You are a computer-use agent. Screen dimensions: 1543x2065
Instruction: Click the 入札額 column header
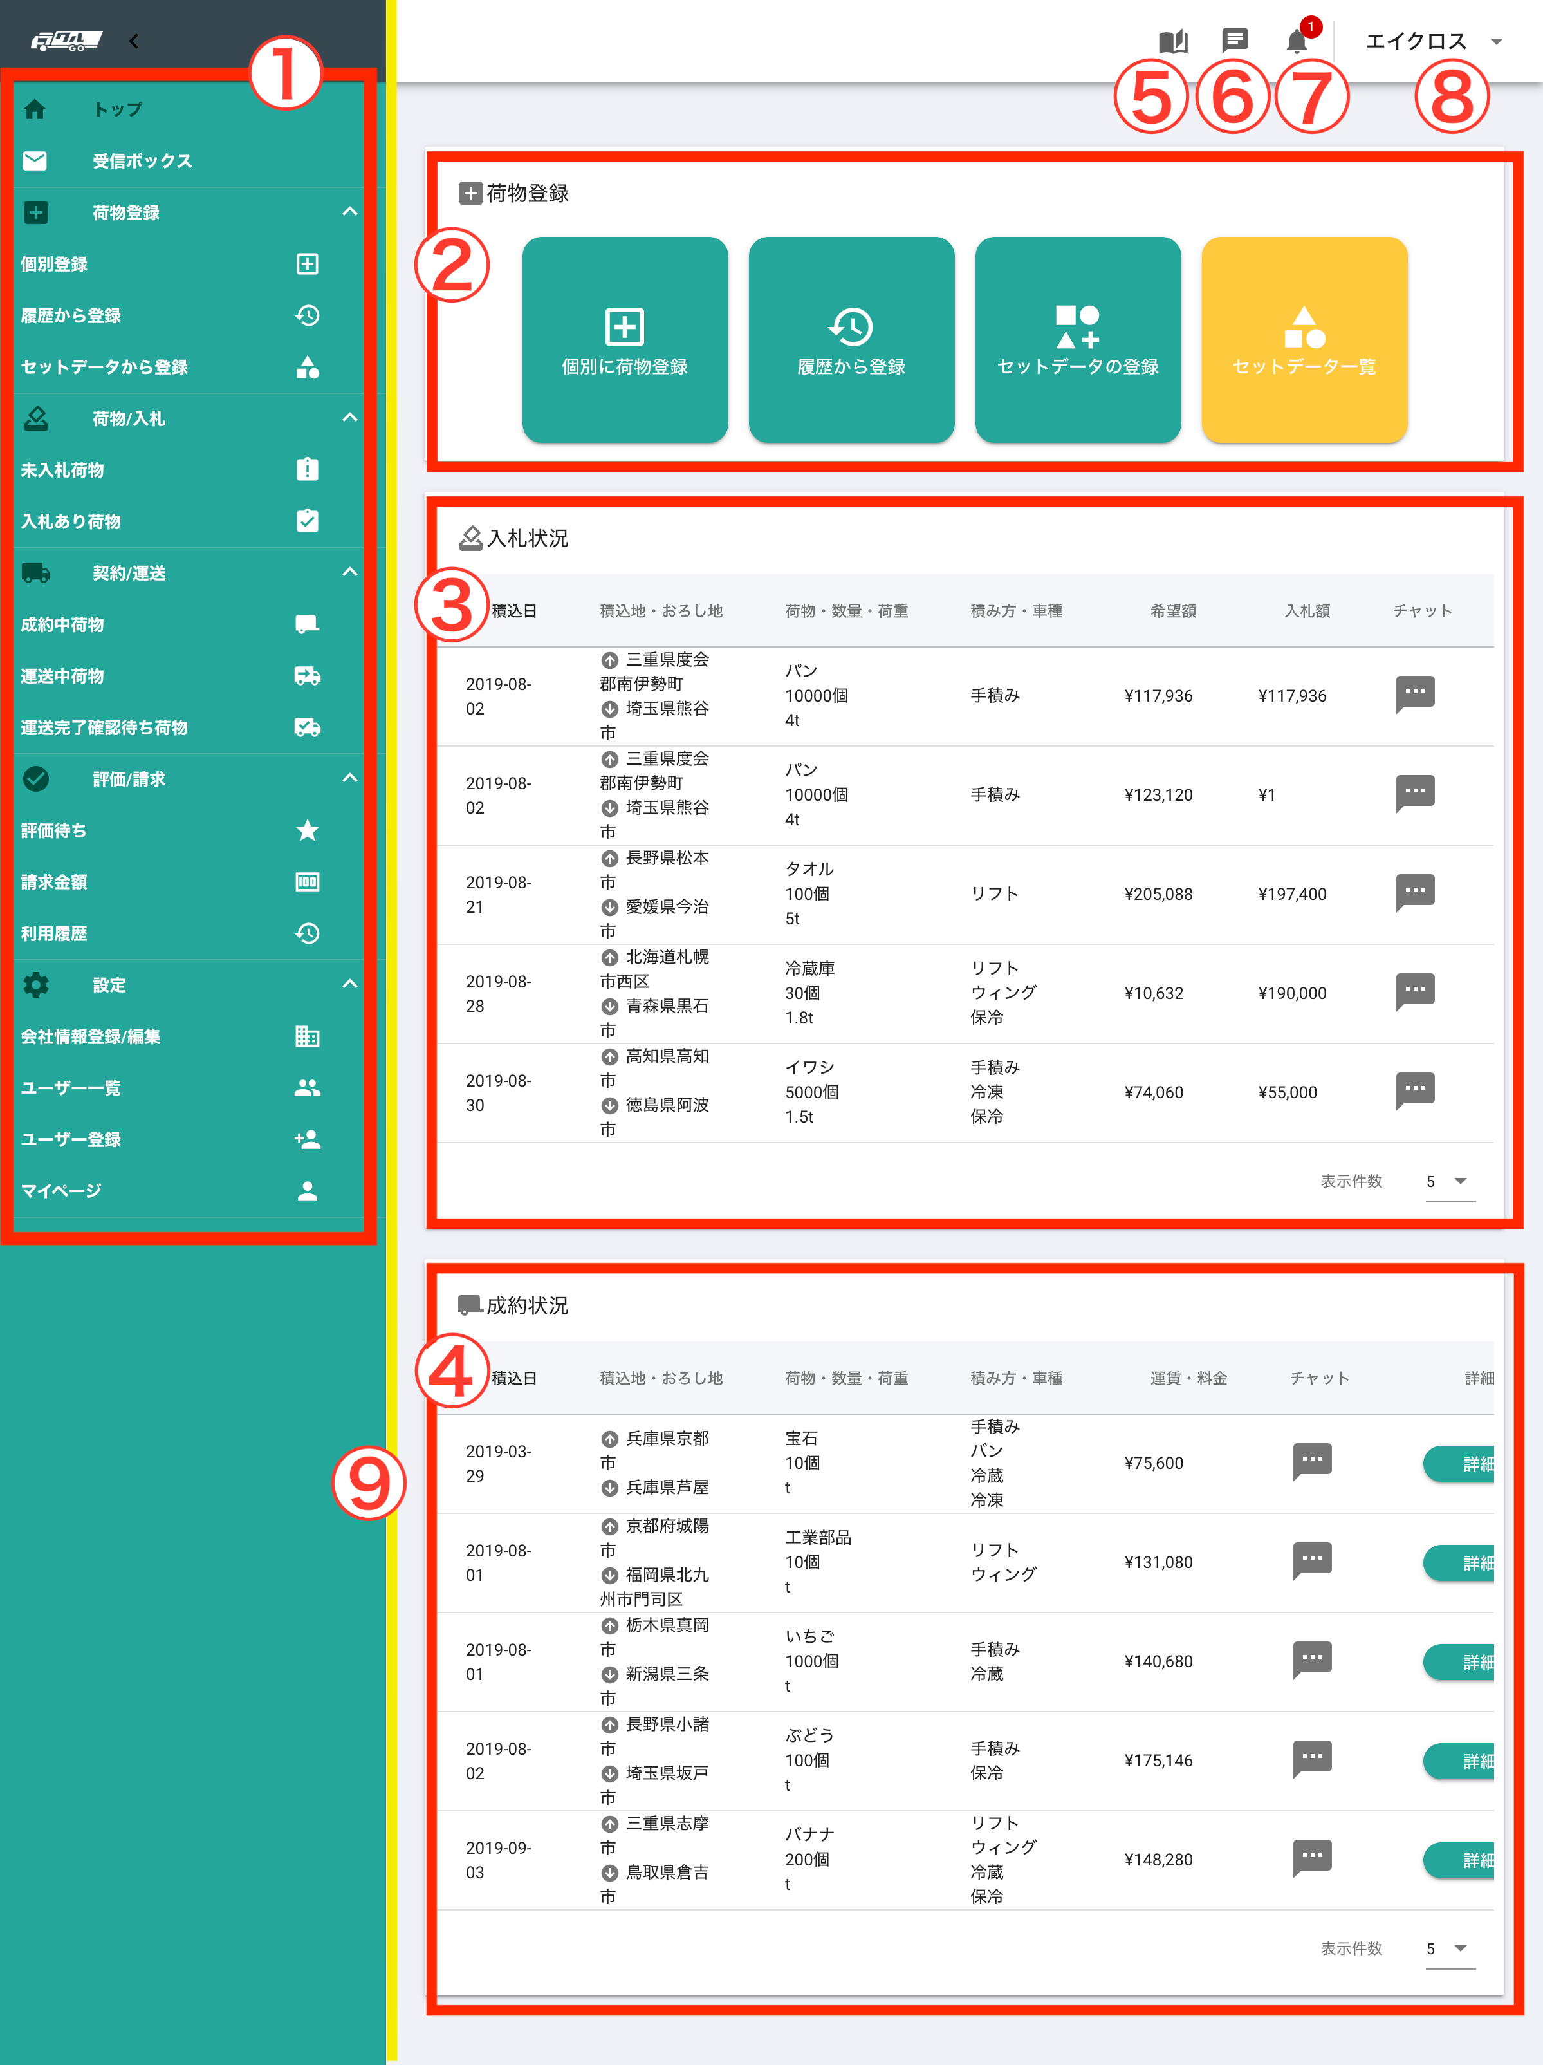coord(1307,610)
